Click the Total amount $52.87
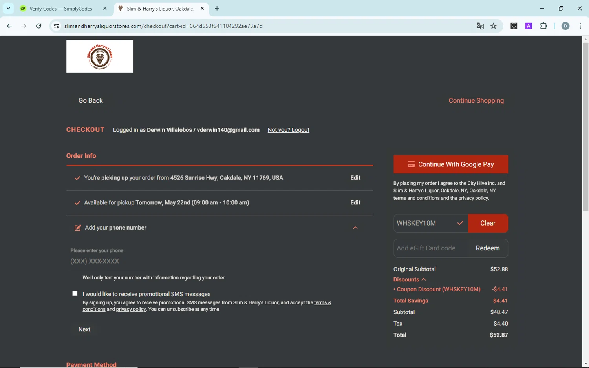Image resolution: width=589 pixels, height=368 pixels. pyautogui.click(x=499, y=335)
